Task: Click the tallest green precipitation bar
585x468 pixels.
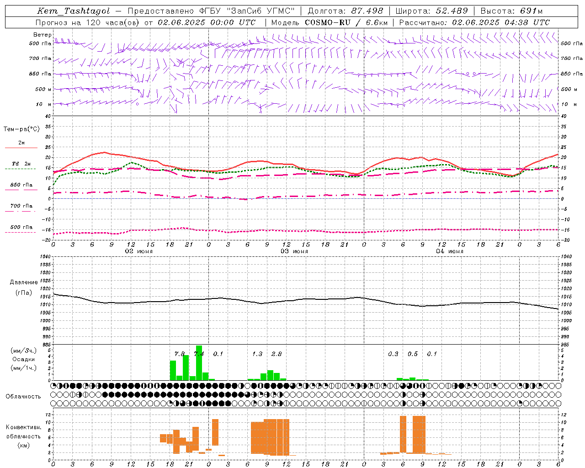Action: (x=199, y=363)
